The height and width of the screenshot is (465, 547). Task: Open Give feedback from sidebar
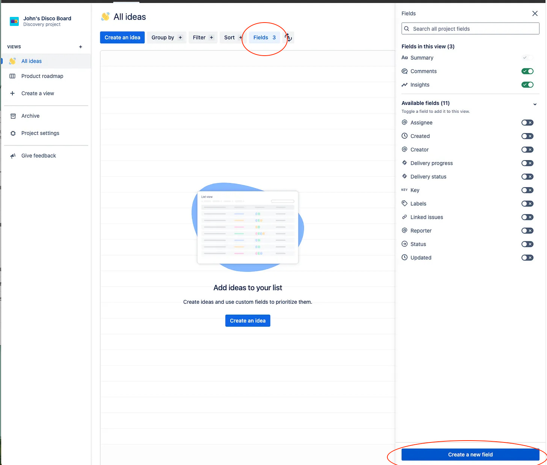pyautogui.click(x=46, y=156)
